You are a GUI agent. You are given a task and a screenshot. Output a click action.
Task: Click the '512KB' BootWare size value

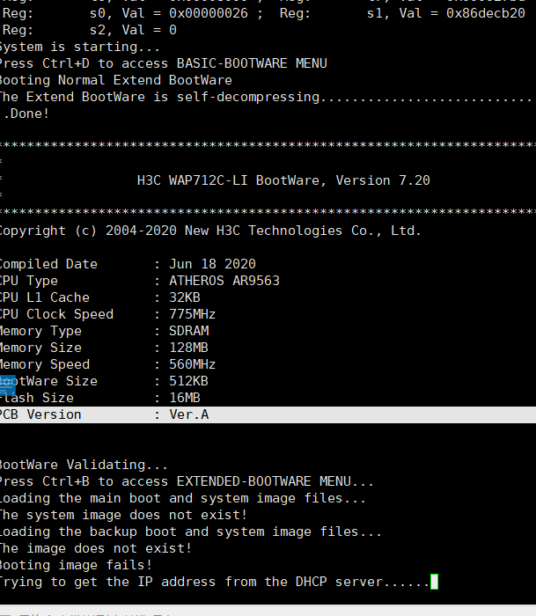pyautogui.click(x=188, y=381)
